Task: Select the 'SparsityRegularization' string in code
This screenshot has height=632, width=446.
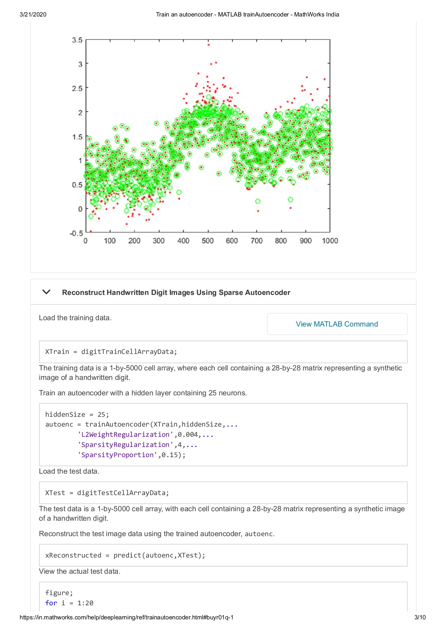Action: [x=126, y=445]
